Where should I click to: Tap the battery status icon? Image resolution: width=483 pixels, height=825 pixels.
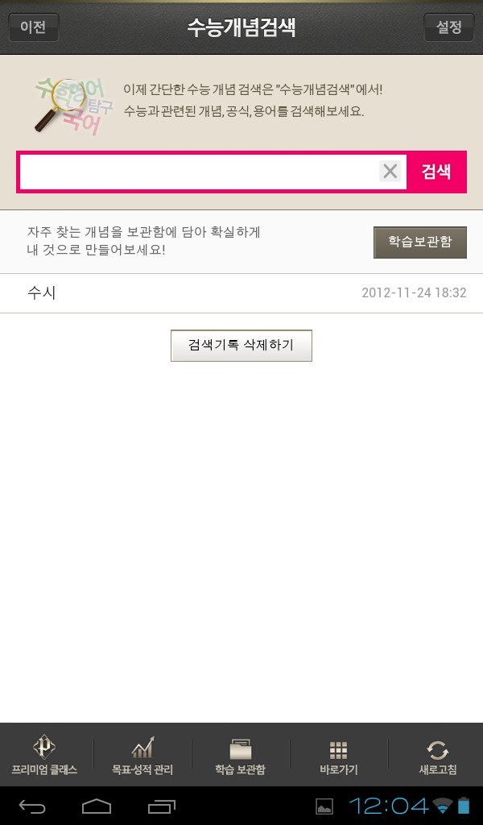pos(464,806)
